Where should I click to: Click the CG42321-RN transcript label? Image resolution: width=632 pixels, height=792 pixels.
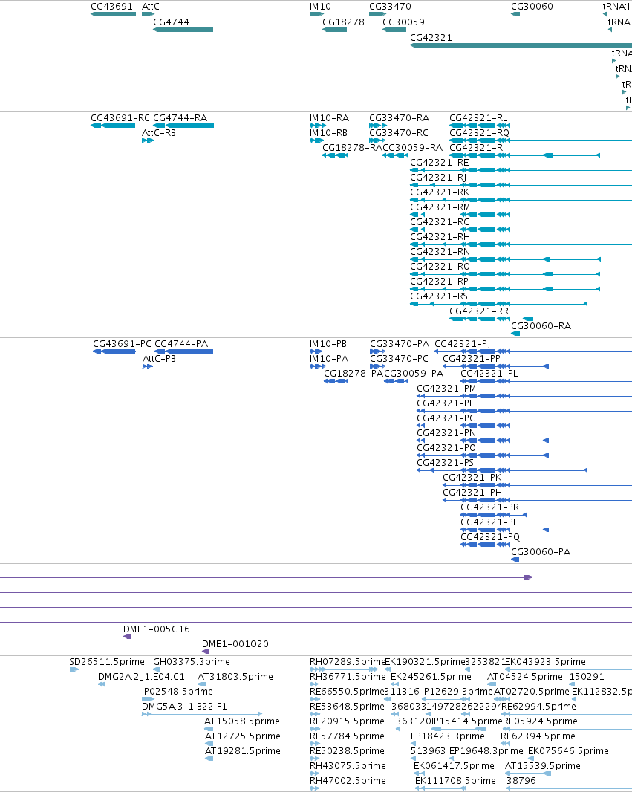click(440, 252)
